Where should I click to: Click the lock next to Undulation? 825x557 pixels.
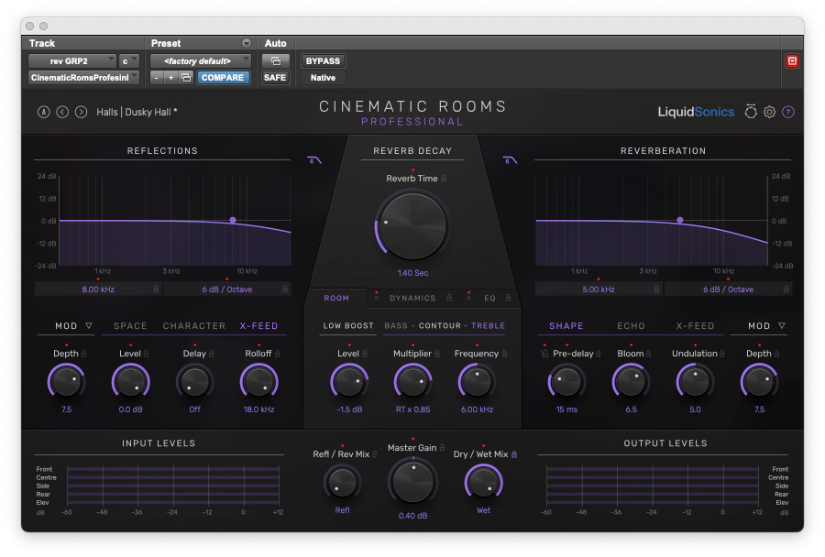point(722,354)
